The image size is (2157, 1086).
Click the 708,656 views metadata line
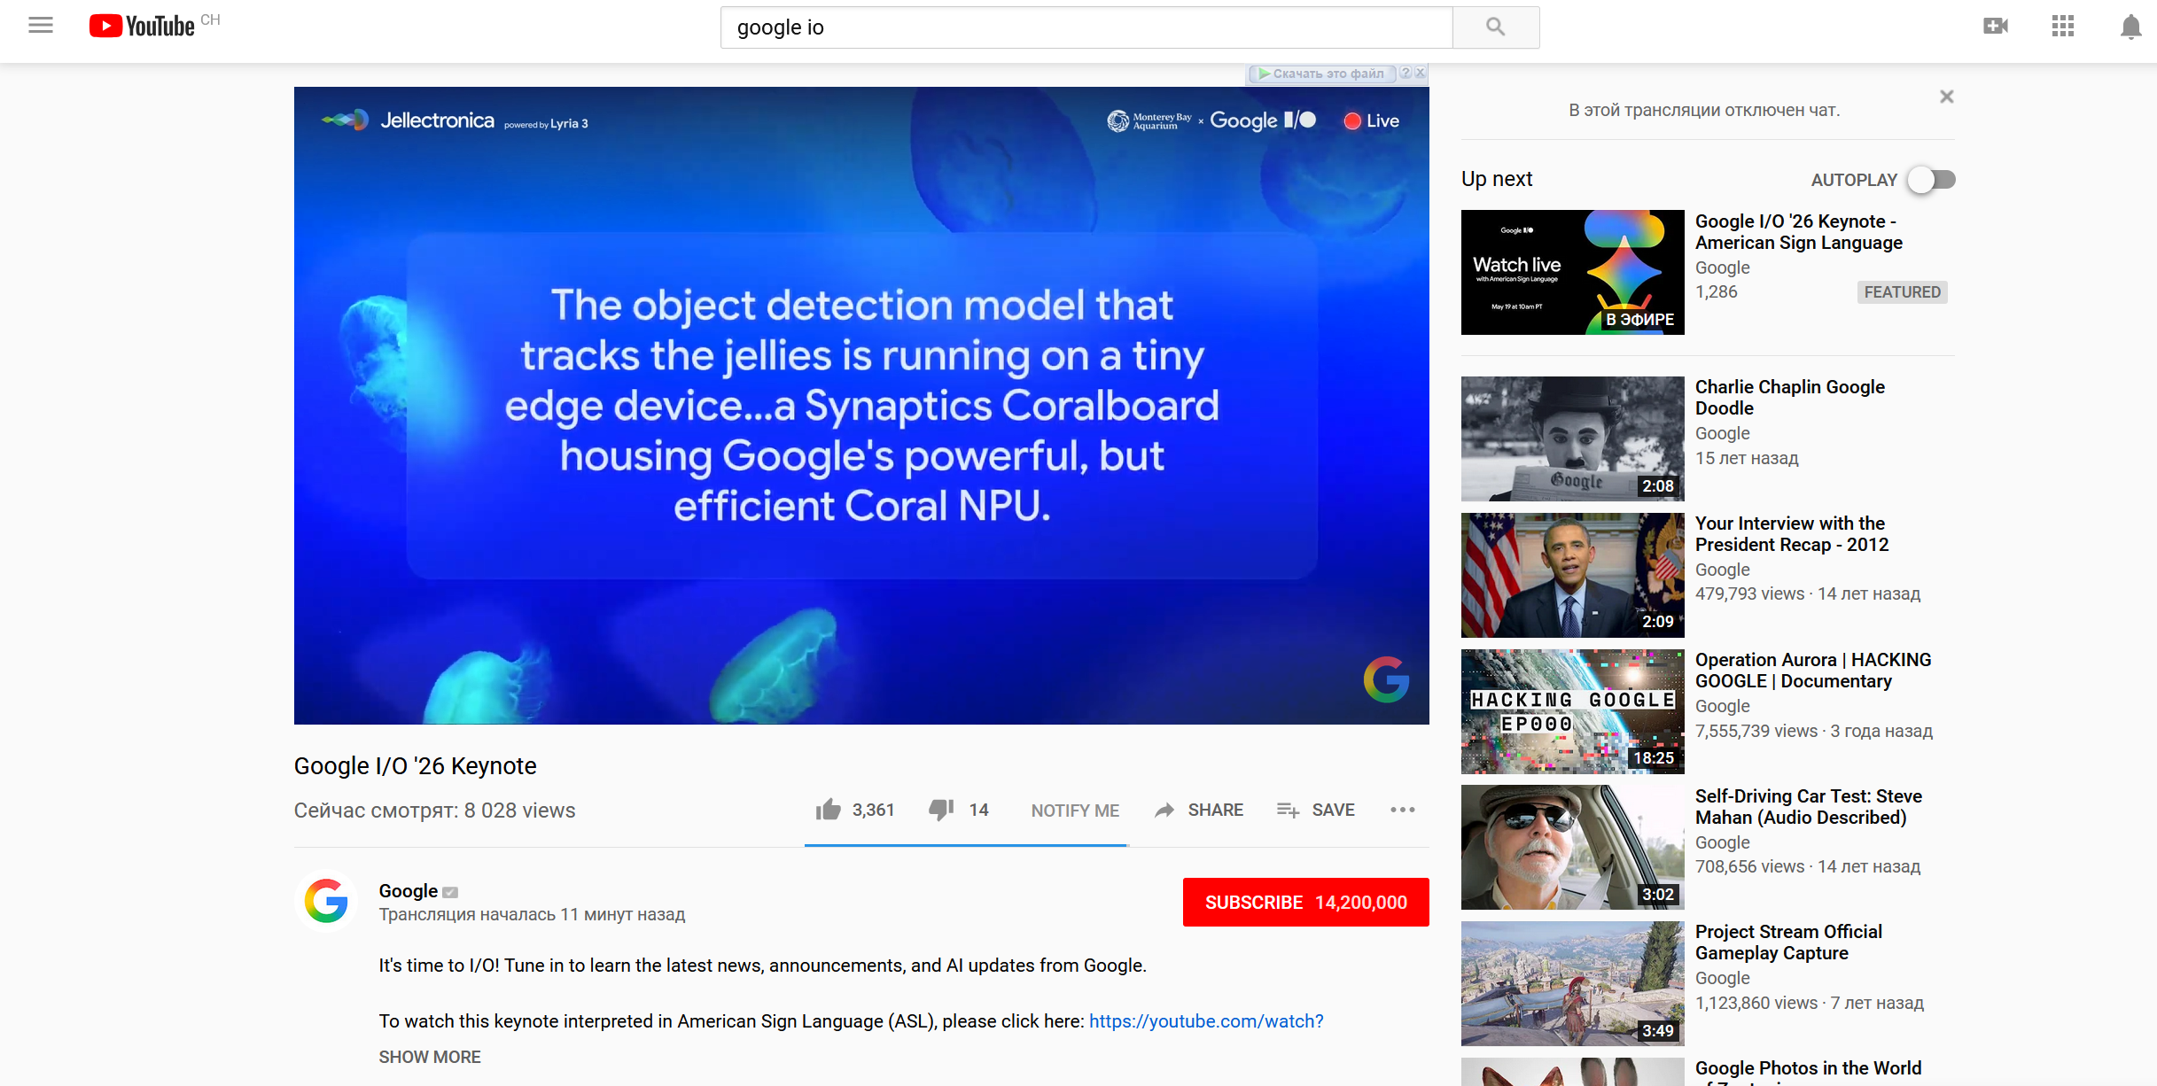click(1808, 866)
